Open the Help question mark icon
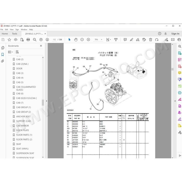Viewport: 182px width, 182px height. (x=160, y=34)
